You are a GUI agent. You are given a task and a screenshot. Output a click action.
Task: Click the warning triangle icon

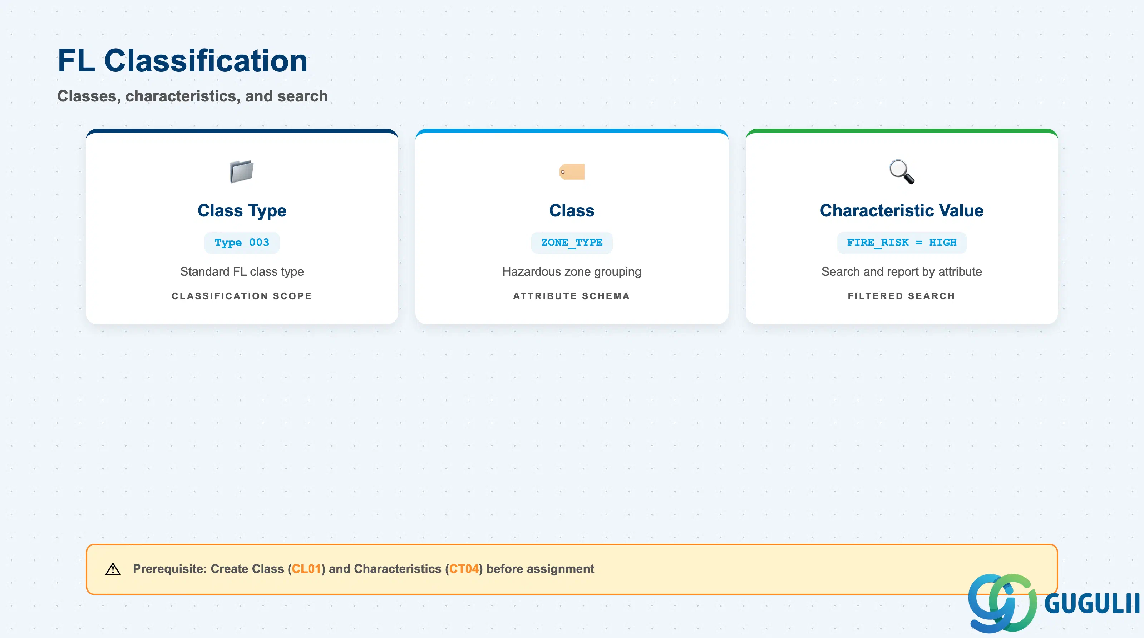click(x=113, y=569)
